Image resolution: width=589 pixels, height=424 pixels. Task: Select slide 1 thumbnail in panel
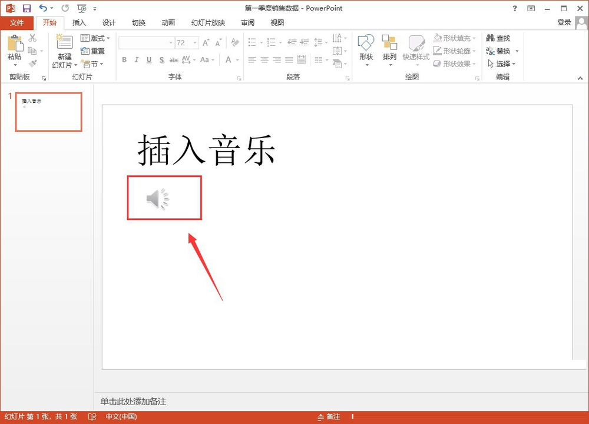tap(48, 112)
